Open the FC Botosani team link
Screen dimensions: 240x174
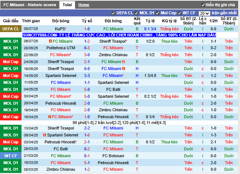coord(113,156)
